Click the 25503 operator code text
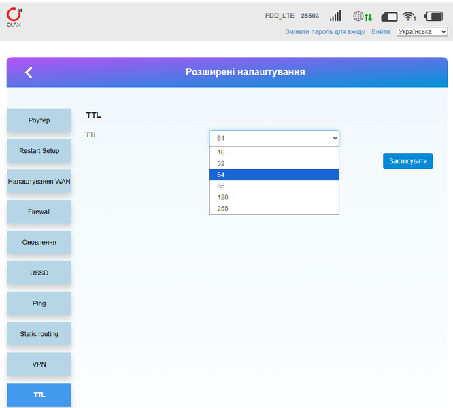 point(310,16)
